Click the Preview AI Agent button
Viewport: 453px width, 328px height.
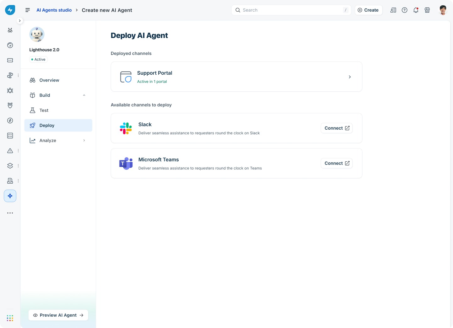point(58,315)
